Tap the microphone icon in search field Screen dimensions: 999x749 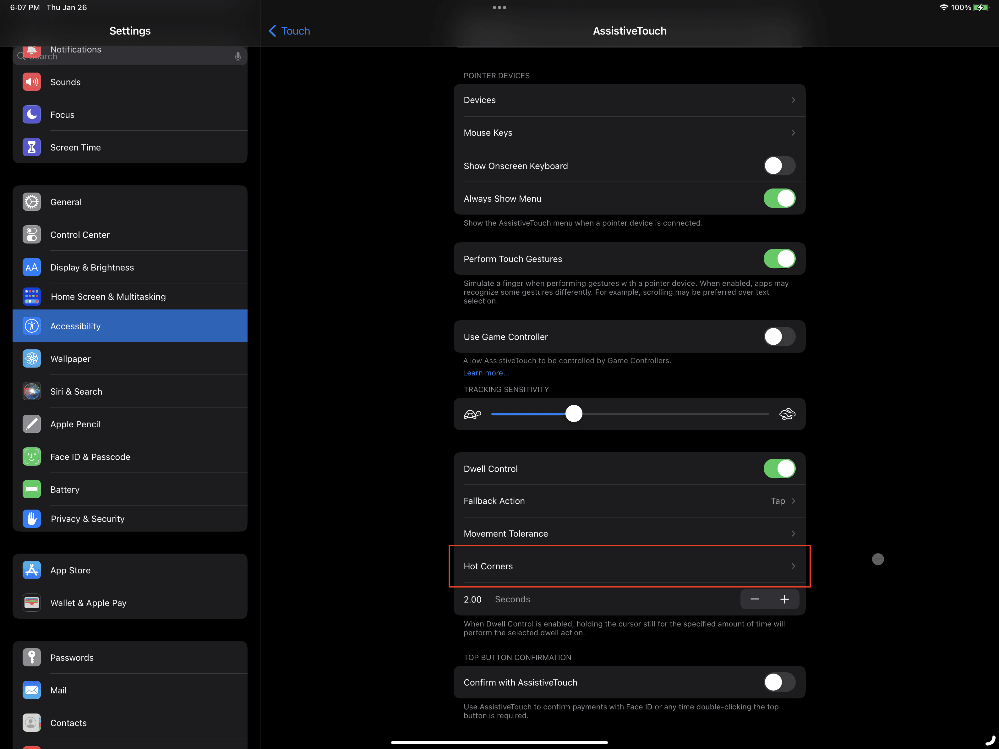tap(238, 57)
